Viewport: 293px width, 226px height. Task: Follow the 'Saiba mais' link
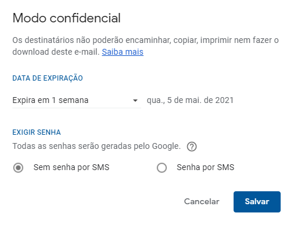pyautogui.click(x=122, y=52)
